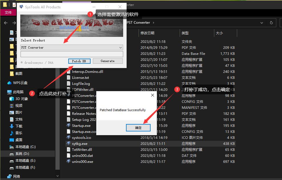
Task: Click the SysTools All Products title bar icon
Action: tap(21, 7)
